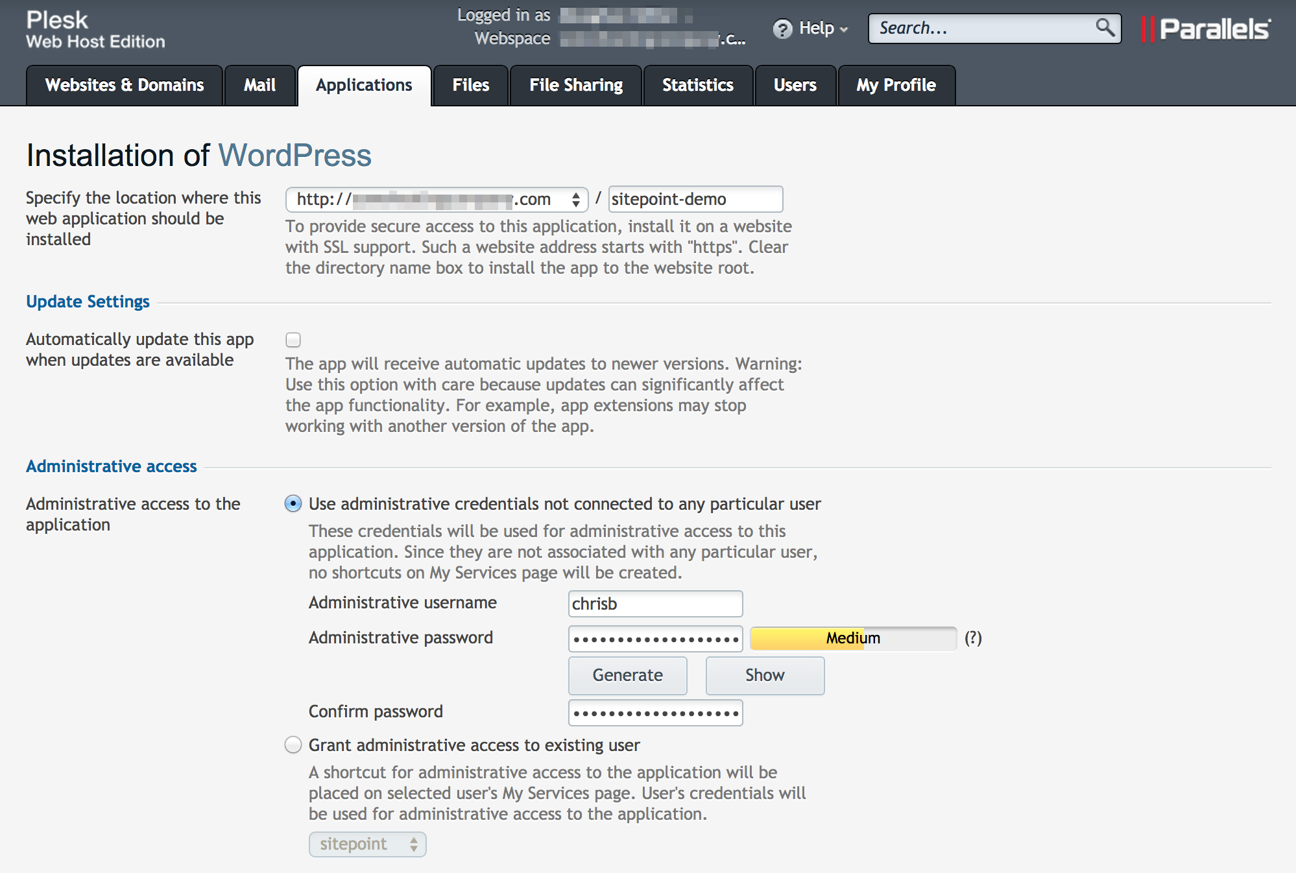
Task: Click the Generate password button
Action: point(627,675)
